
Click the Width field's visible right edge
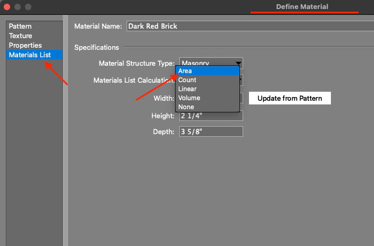(x=241, y=98)
